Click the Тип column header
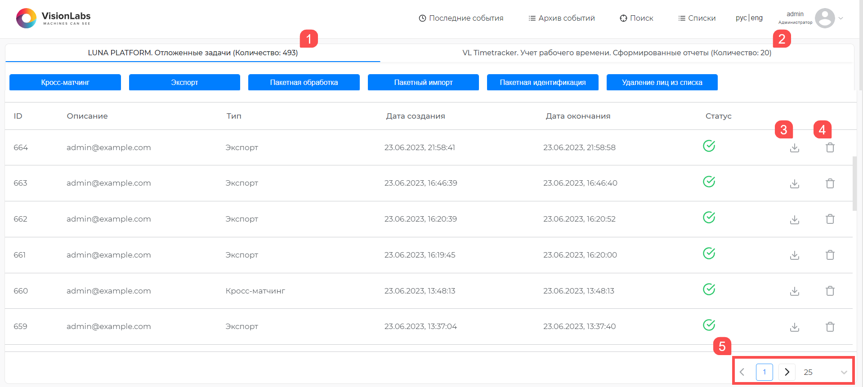The width and height of the screenshot is (863, 387). point(234,116)
